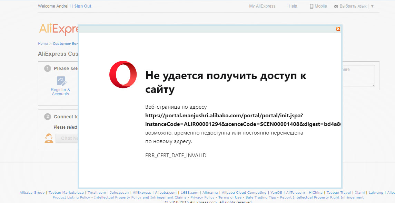395x203 pixels.
Task: Select the ERR_CERT_DATE_INVALID error code
Action: pyautogui.click(x=176, y=156)
